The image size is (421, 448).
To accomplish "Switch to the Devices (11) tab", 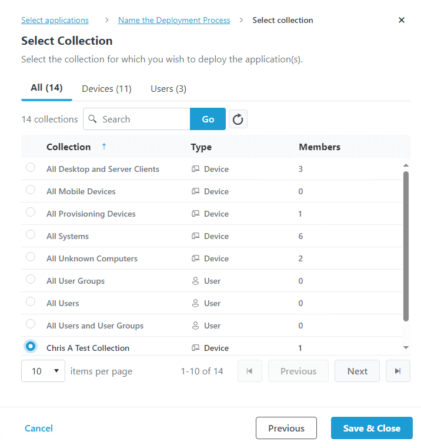I will [x=106, y=89].
